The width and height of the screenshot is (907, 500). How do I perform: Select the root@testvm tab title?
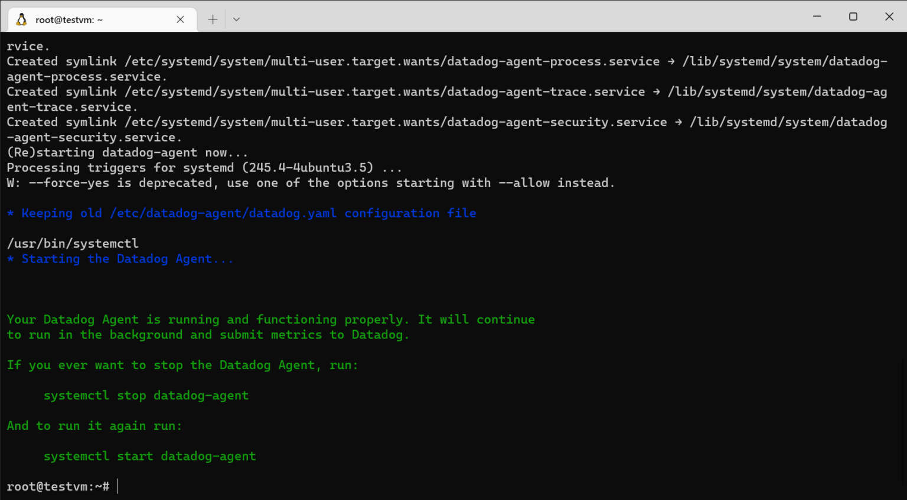coord(69,20)
